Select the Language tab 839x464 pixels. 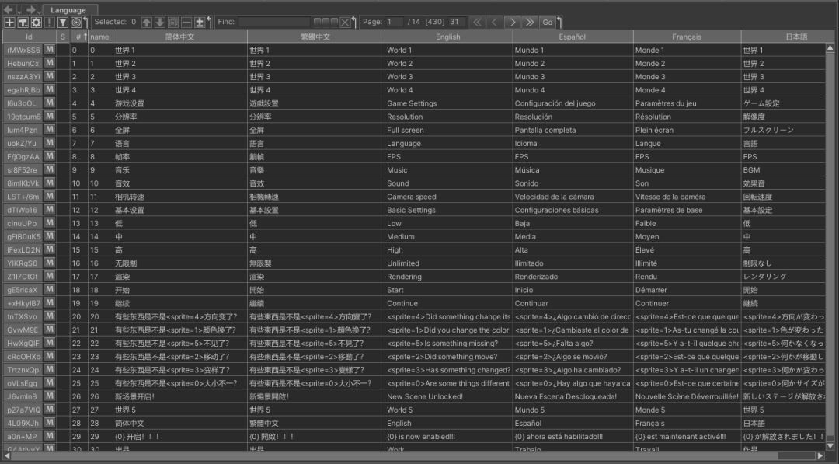[x=68, y=9]
